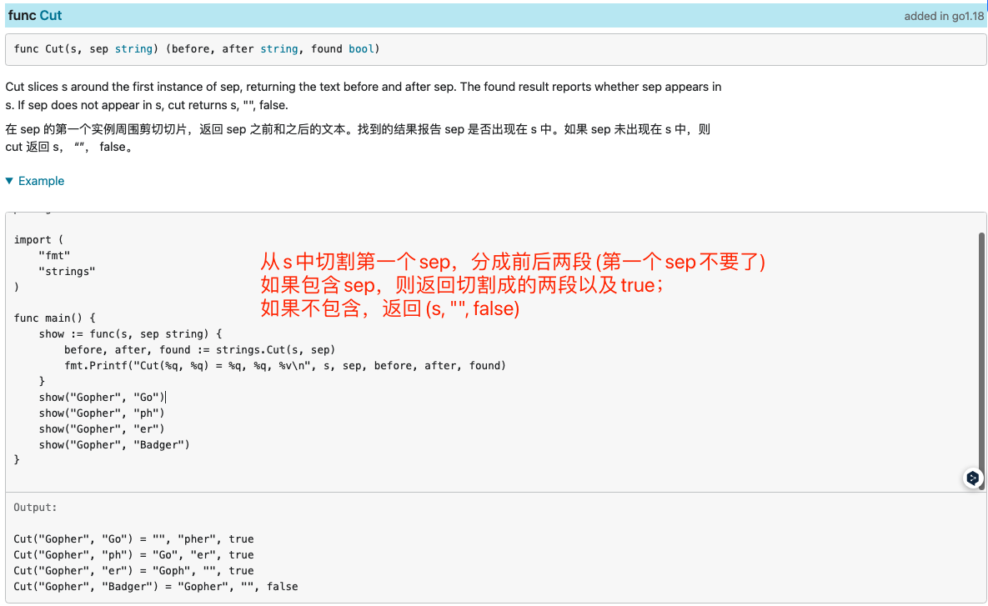Click the triangle arrow beside Example
This screenshot has width=988, height=606.
point(9,181)
